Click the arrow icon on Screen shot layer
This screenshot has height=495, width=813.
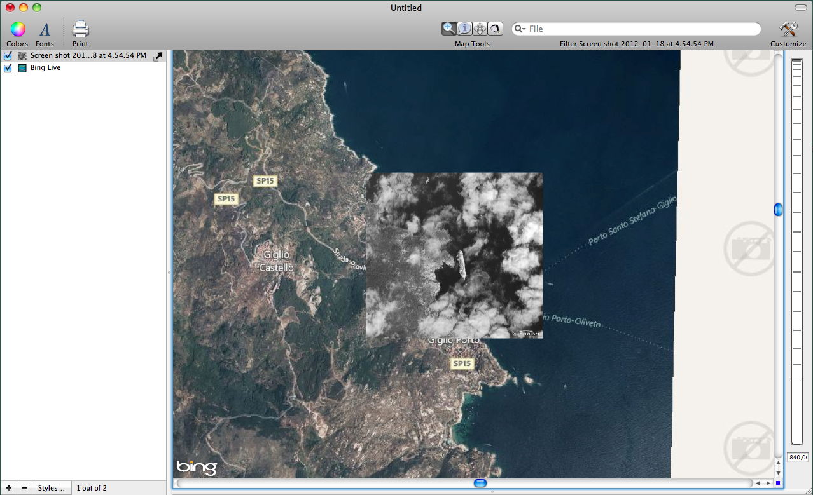pos(158,57)
